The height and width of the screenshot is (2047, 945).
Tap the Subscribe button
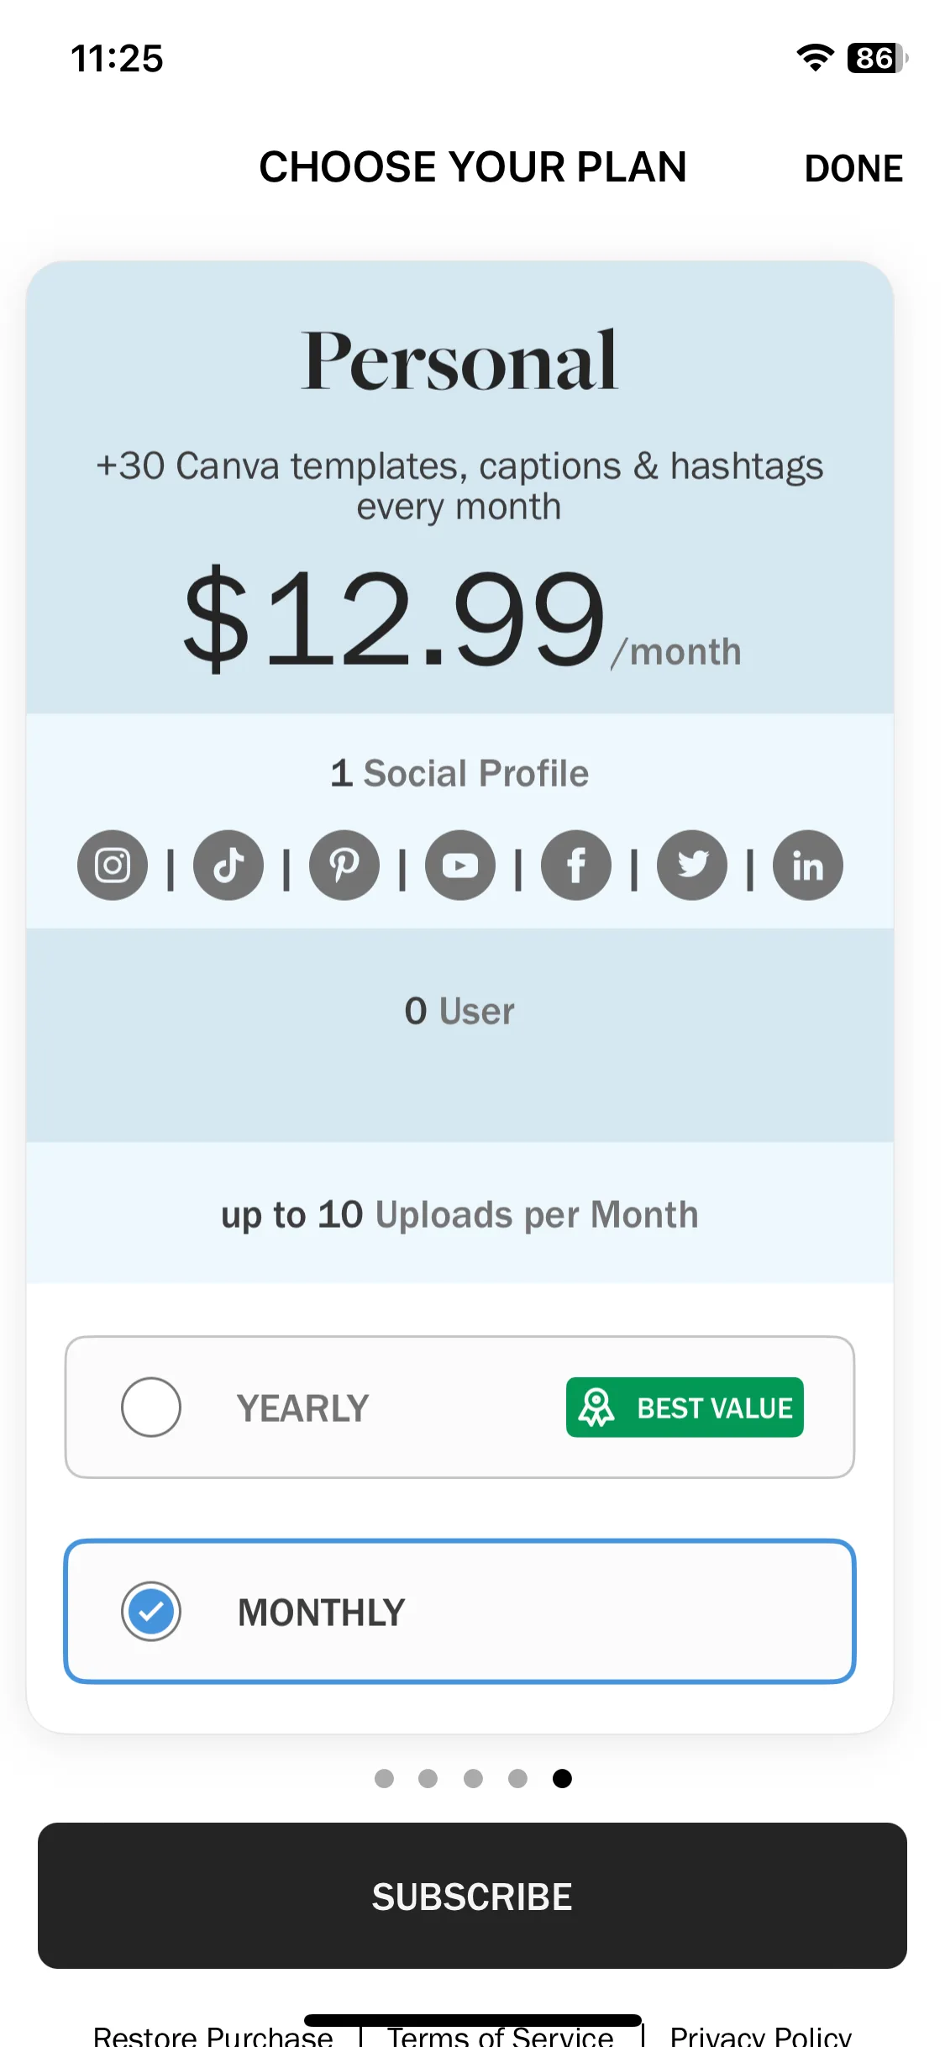click(x=472, y=1896)
